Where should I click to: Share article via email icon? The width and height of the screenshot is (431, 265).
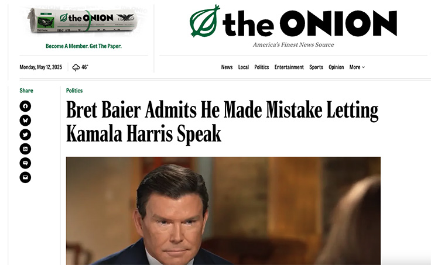click(x=25, y=177)
